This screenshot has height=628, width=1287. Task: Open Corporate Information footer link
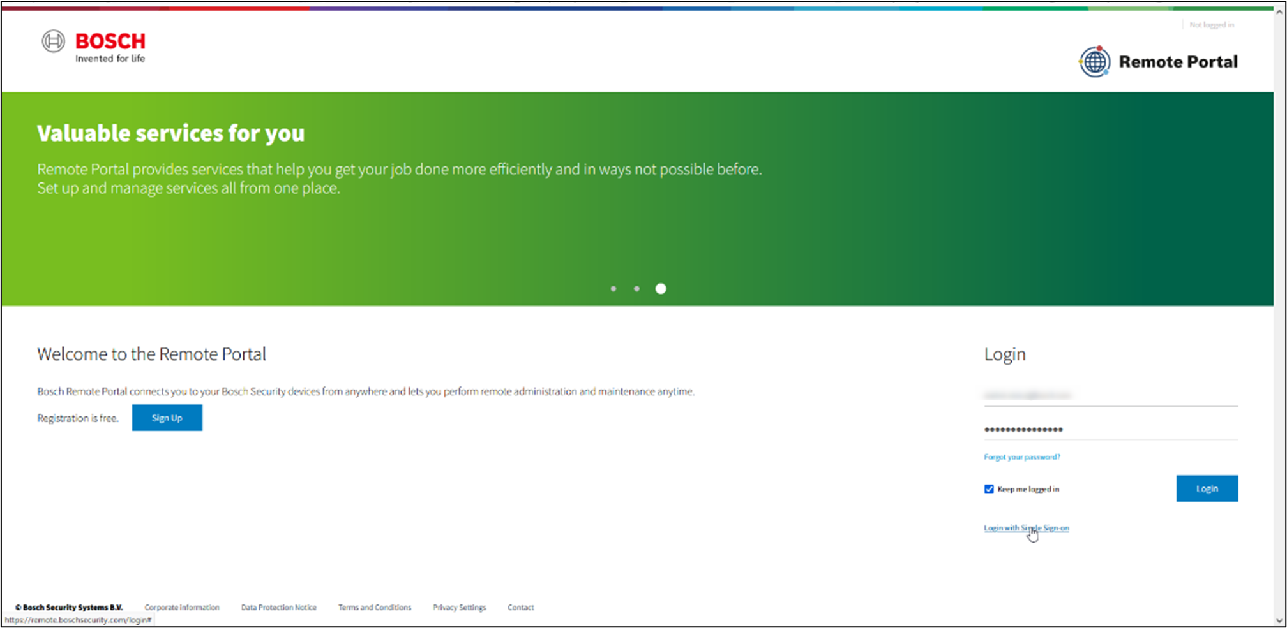182,608
